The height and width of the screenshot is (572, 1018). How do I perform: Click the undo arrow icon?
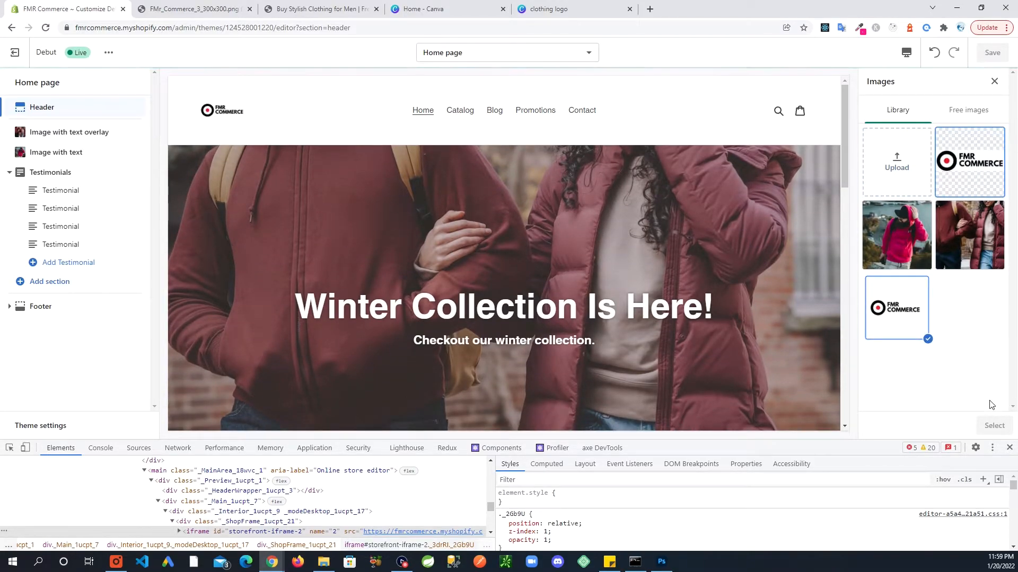click(934, 52)
